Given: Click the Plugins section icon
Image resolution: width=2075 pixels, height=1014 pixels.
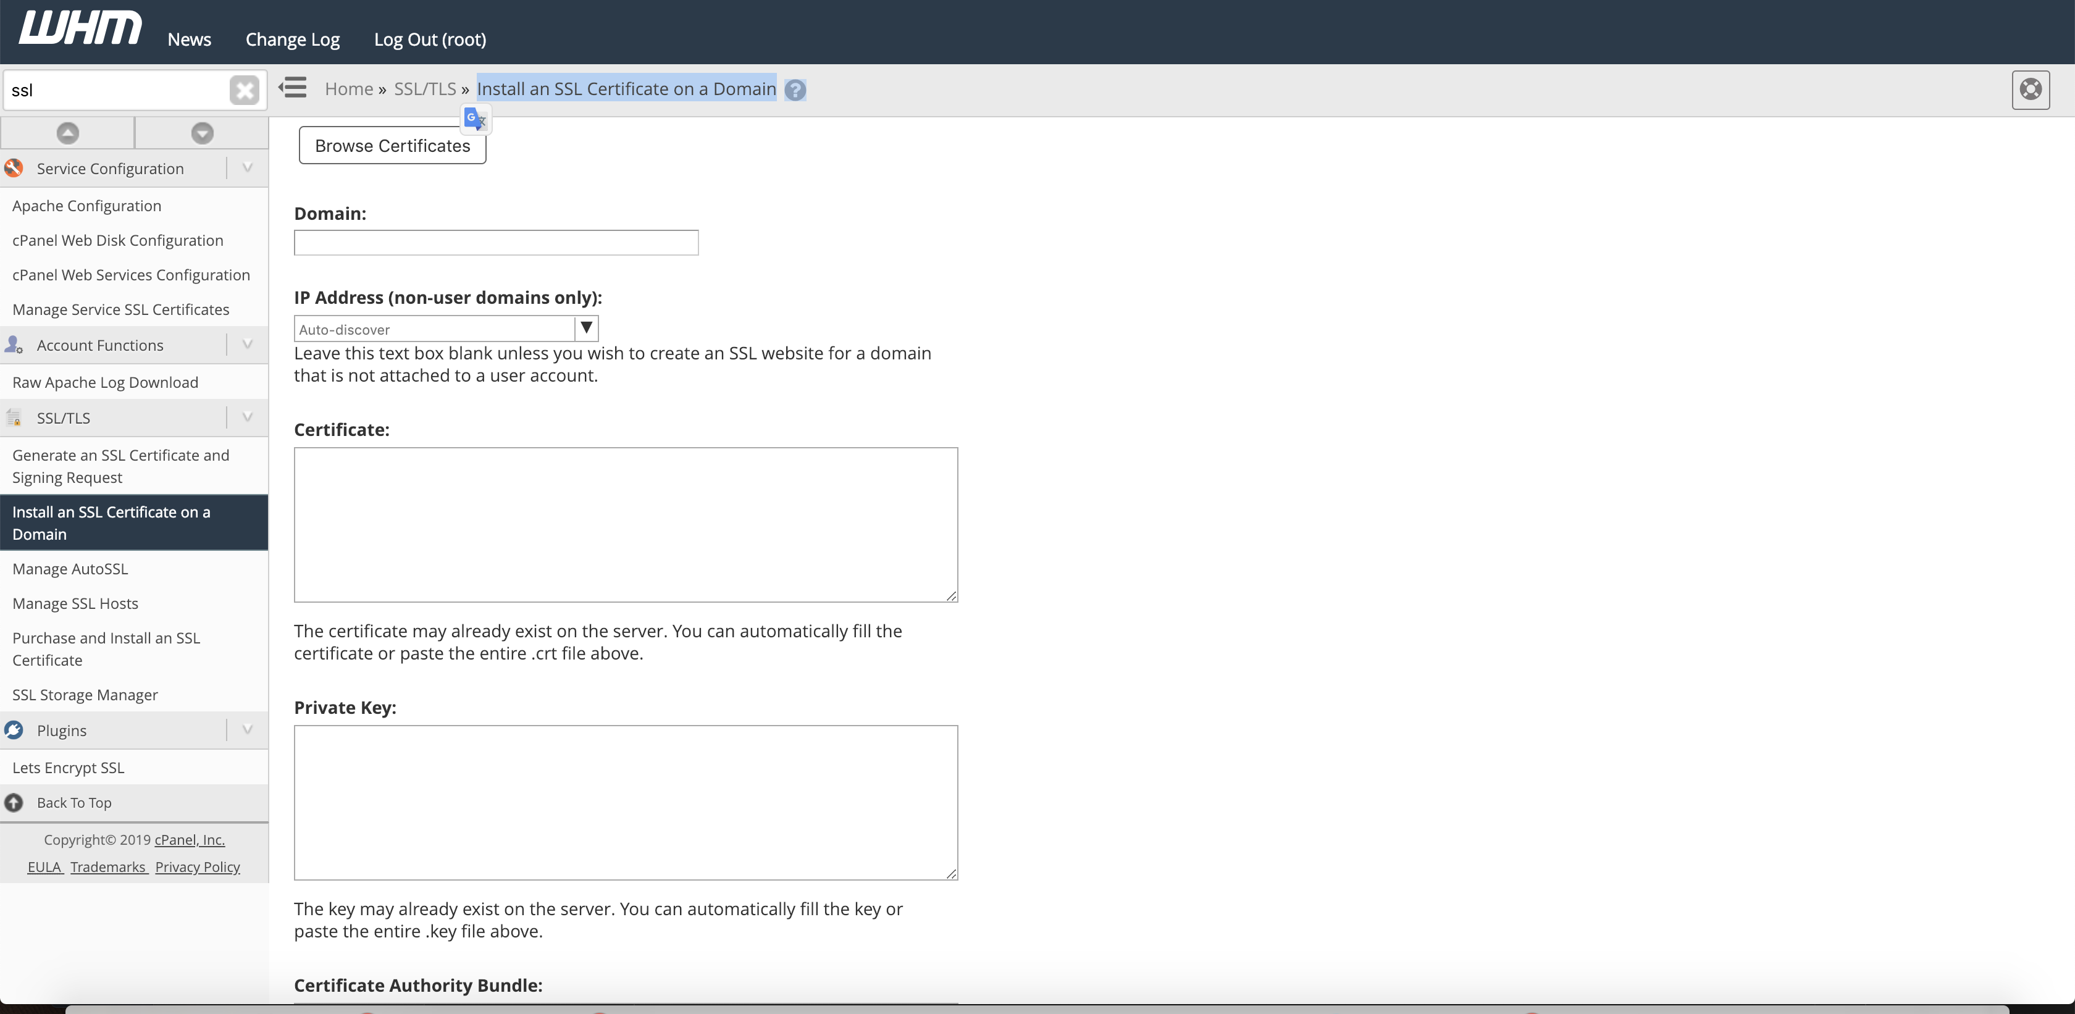Looking at the screenshot, I should click(x=15, y=729).
